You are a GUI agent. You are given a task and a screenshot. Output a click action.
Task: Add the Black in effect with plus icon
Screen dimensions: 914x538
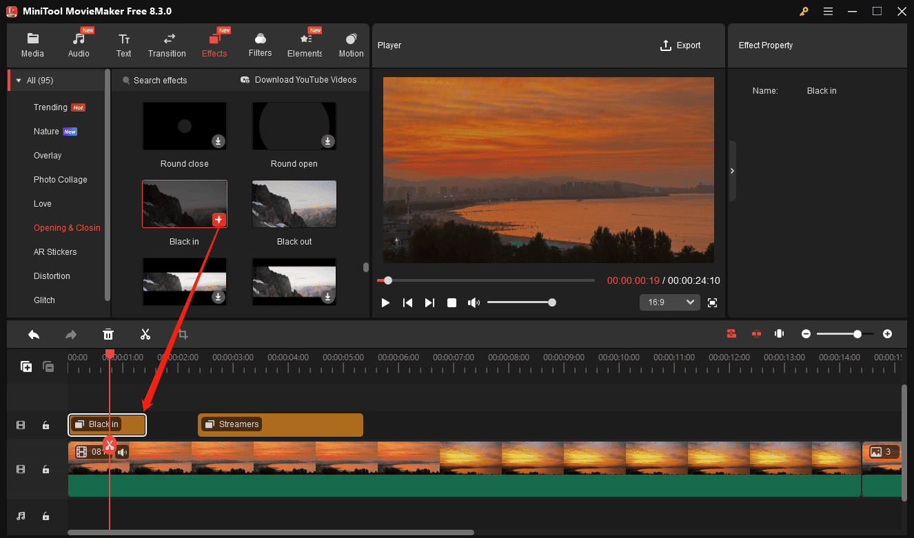pos(219,220)
